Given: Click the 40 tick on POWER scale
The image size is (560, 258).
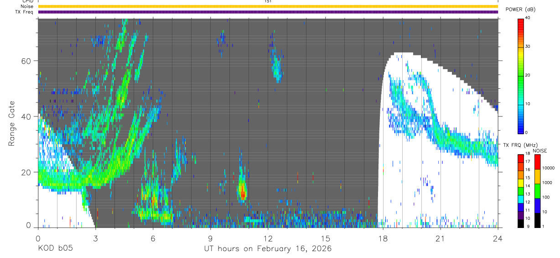Looking at the screenshot, I should (528, 18).
